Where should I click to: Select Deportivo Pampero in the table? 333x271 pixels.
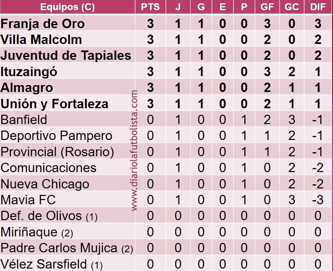pyautogui.click(x=57, y=135)
